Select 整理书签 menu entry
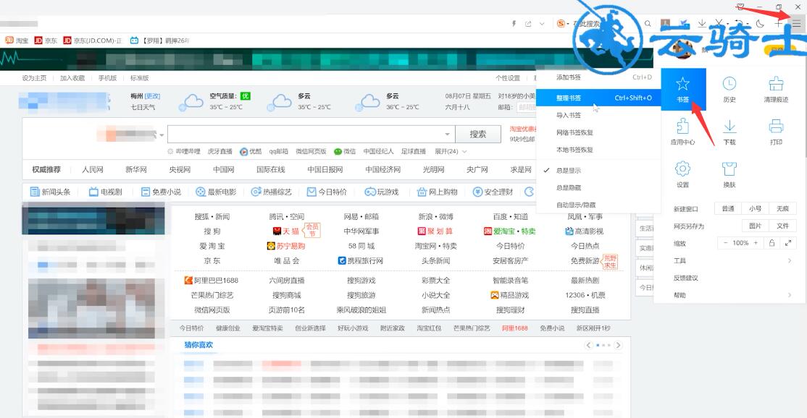Image resolution: width=807 pixels, height=418 pixels. click(x=598, y=98)
